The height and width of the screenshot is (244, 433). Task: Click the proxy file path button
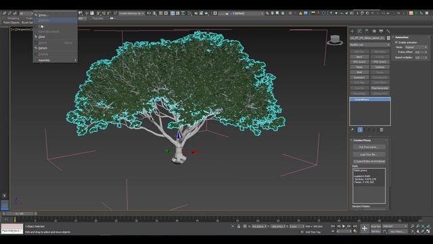369,161
